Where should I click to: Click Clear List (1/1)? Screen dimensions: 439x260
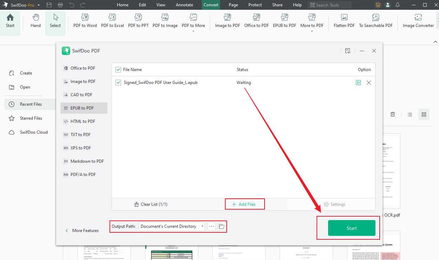pyautogui.click(x=151, y=204)
